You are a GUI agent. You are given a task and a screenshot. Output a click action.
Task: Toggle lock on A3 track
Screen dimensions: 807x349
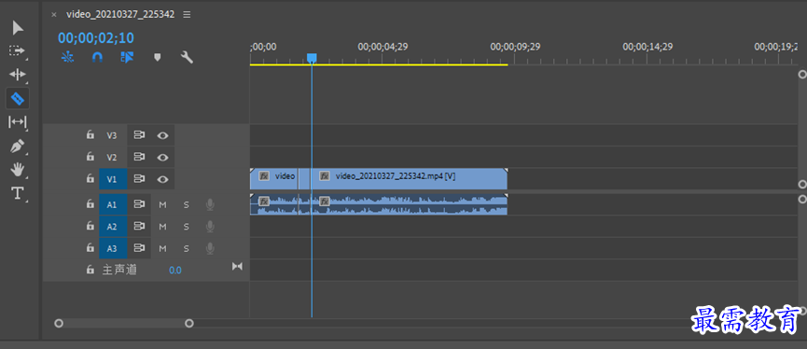click(90, 248)
